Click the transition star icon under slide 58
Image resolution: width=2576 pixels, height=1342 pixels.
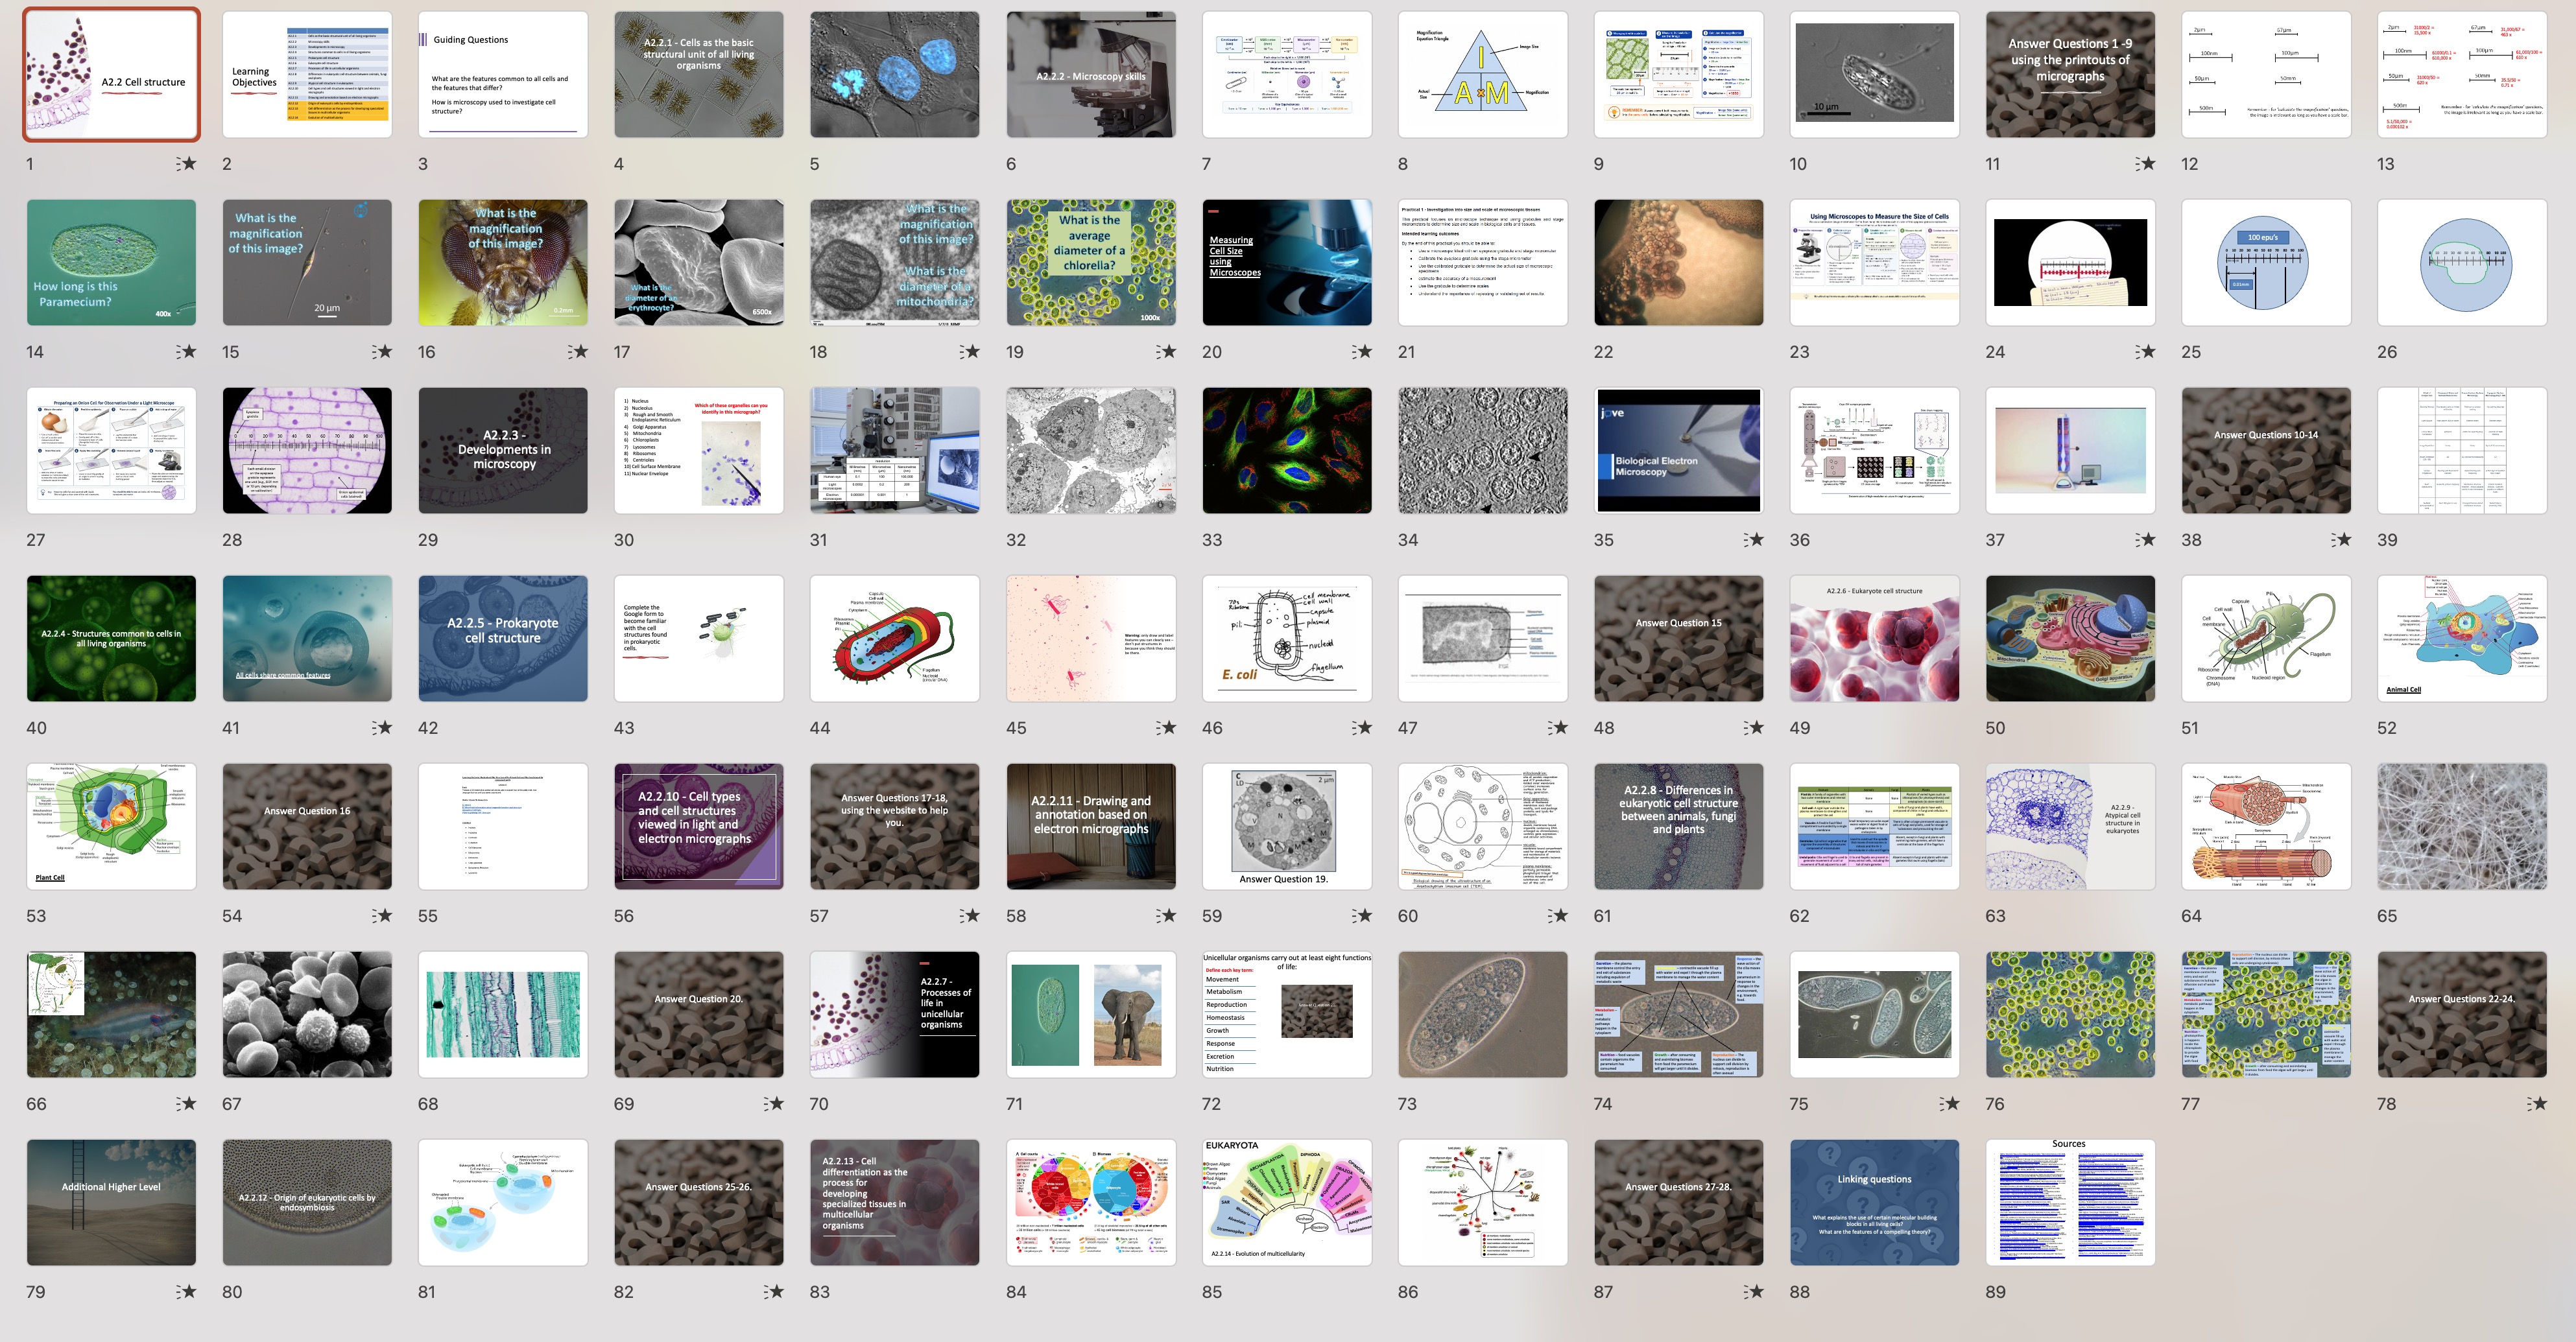1166,916
